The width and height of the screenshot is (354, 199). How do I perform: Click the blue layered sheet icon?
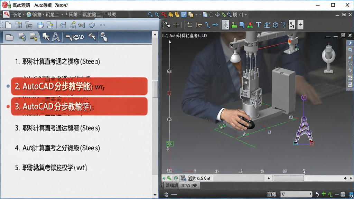point(242,25)
